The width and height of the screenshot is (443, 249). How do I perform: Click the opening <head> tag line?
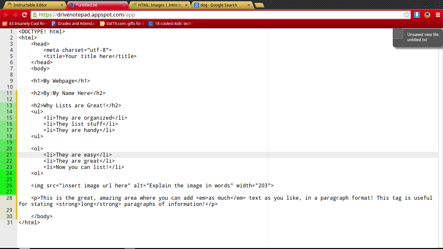(40, 44)
